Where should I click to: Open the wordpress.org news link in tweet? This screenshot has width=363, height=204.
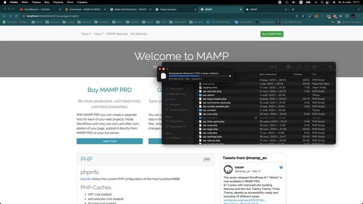tap(244, 200)
